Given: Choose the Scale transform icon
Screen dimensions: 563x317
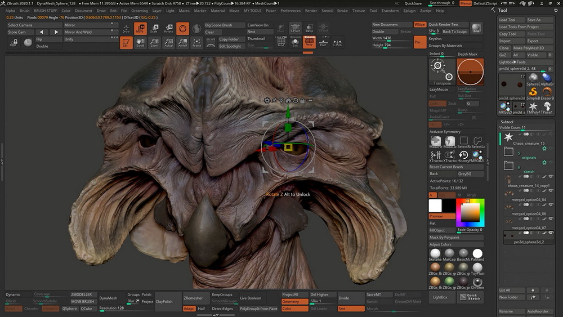Looking at the screenshot, I should click(154, 28).
